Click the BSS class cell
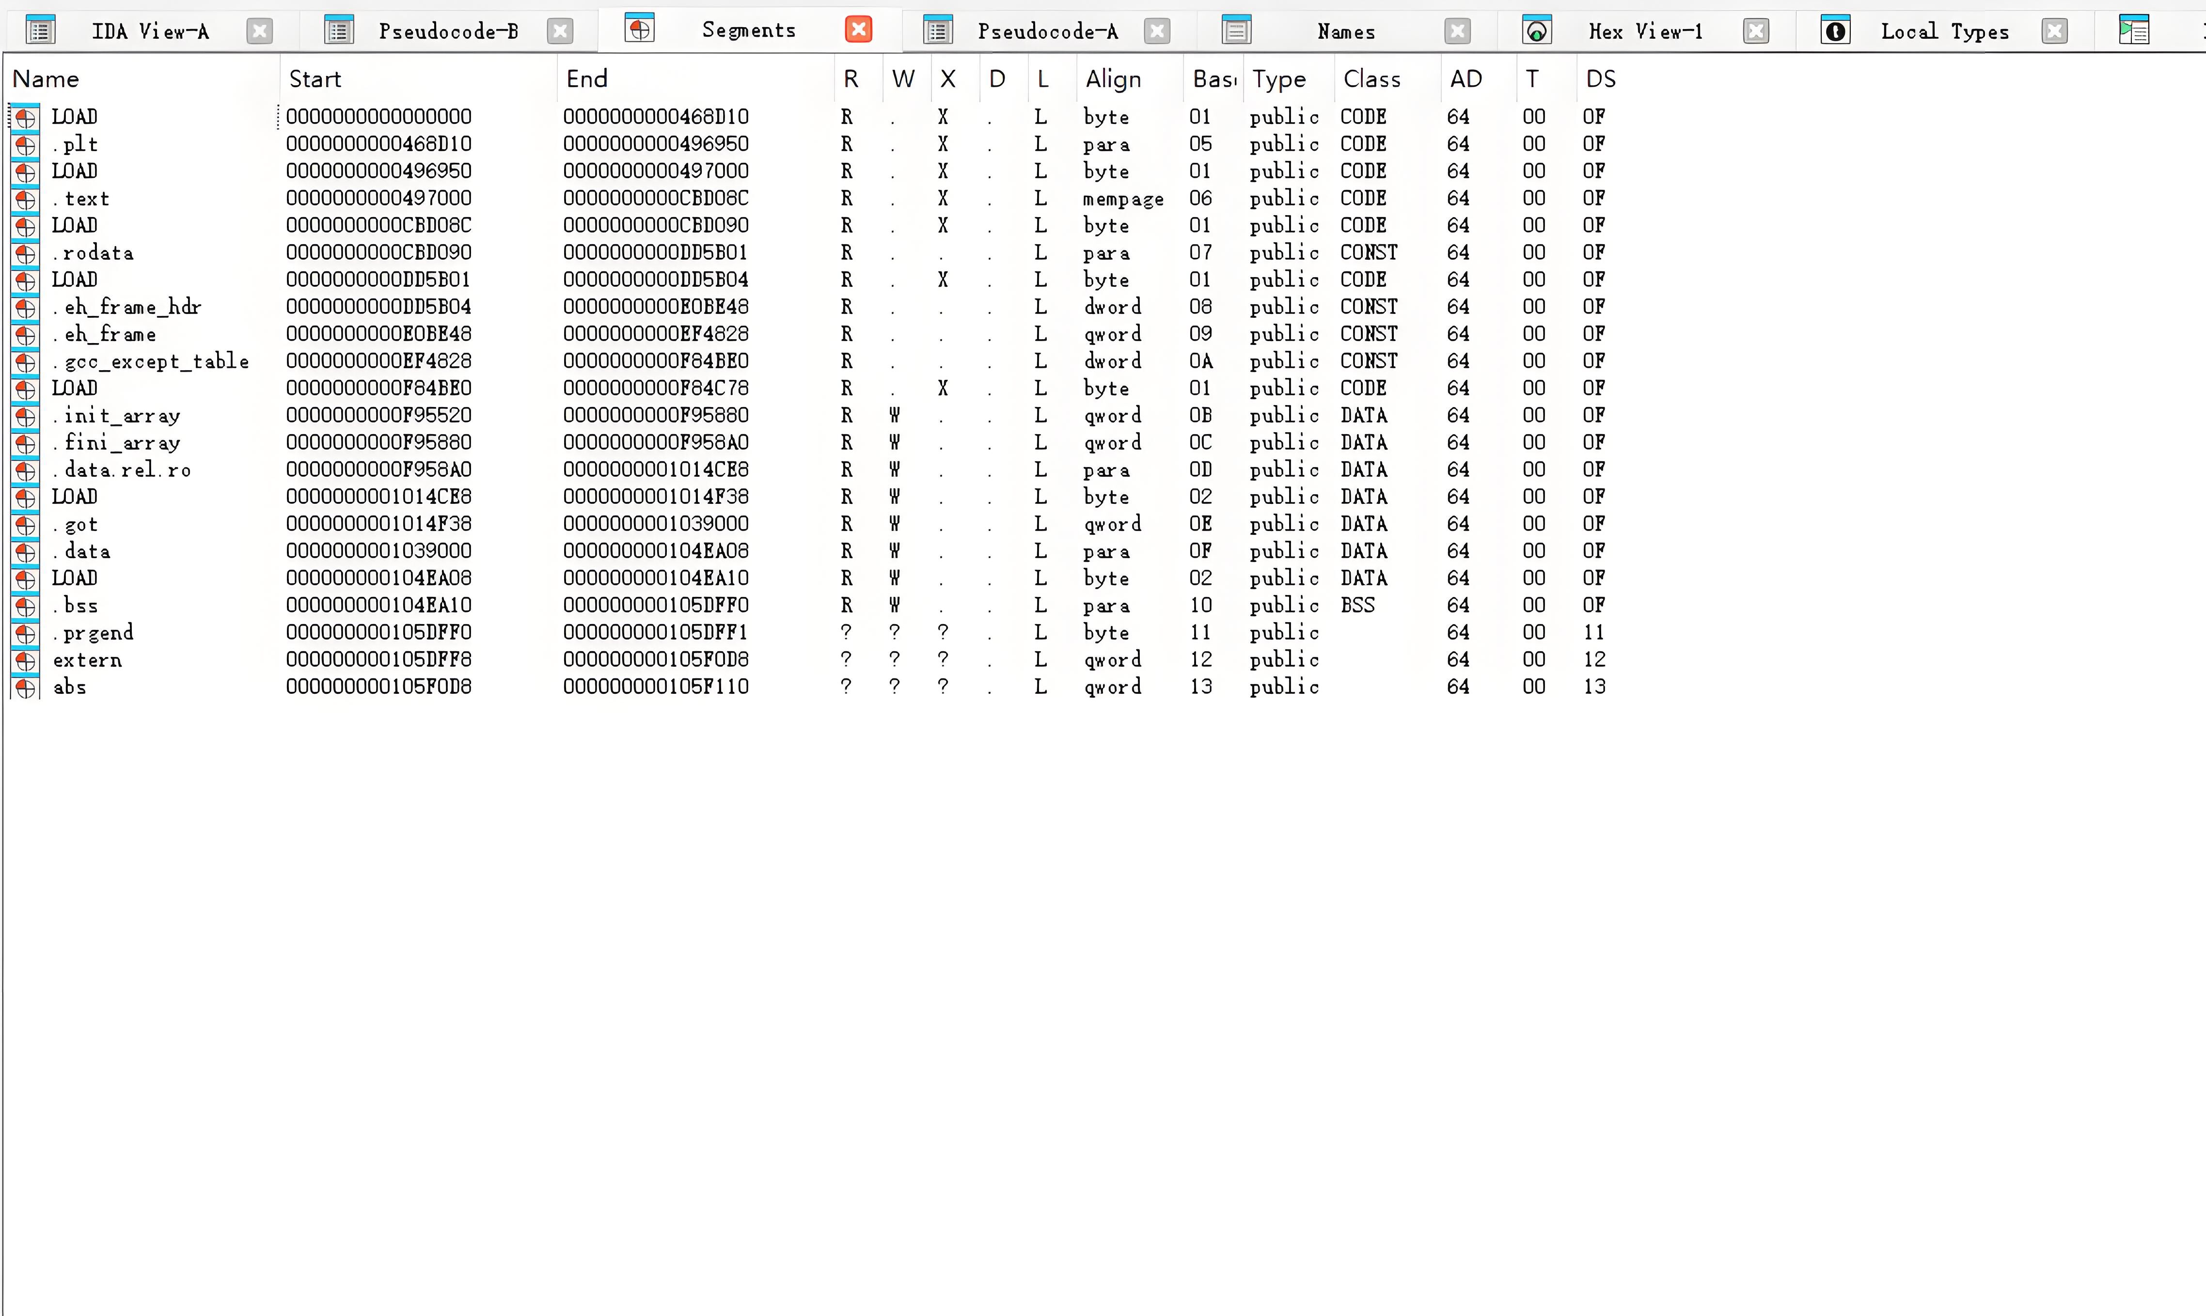 pos(1357,606)
